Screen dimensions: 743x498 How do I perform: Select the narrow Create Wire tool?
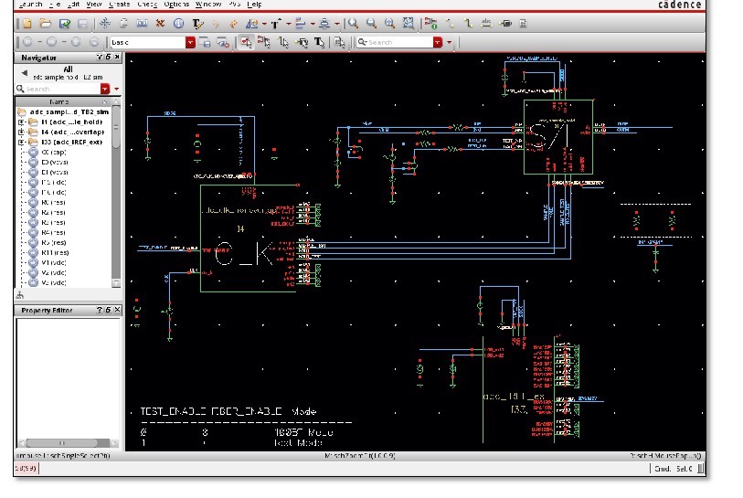point(450,23)
